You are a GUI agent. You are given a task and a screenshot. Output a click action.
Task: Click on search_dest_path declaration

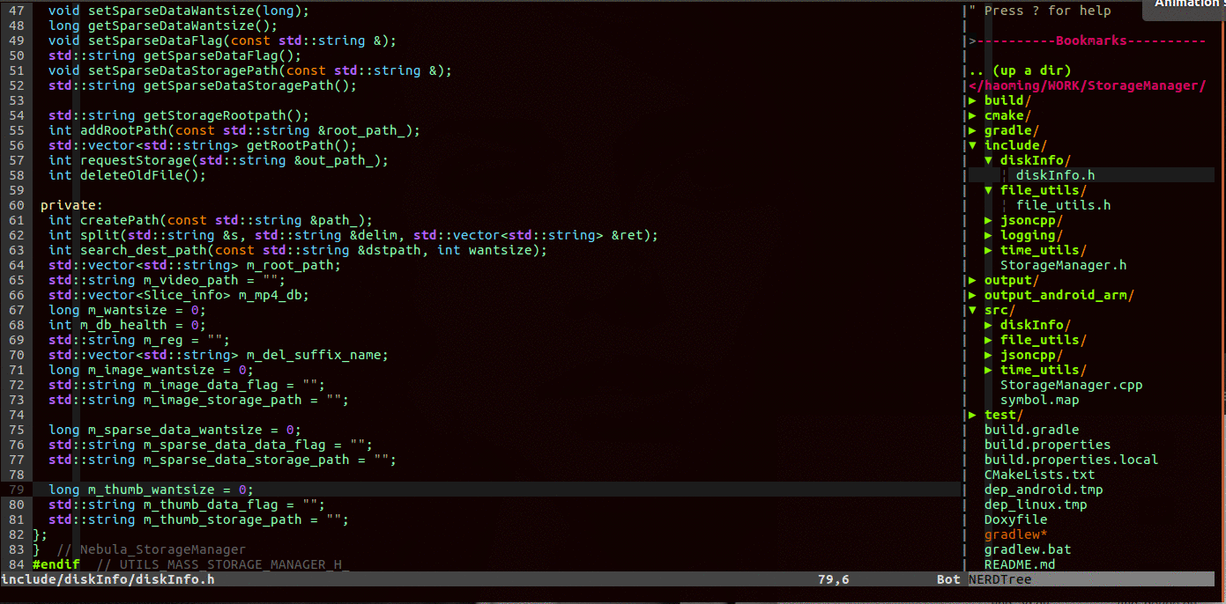coord(298,250)
